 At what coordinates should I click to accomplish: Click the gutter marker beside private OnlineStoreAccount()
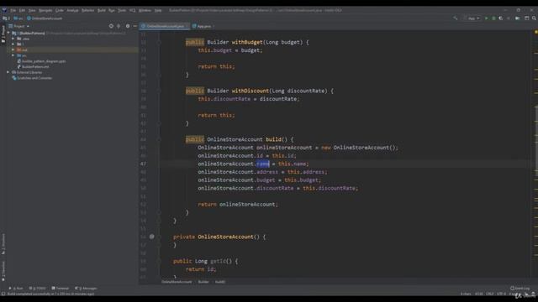point(151,237)
